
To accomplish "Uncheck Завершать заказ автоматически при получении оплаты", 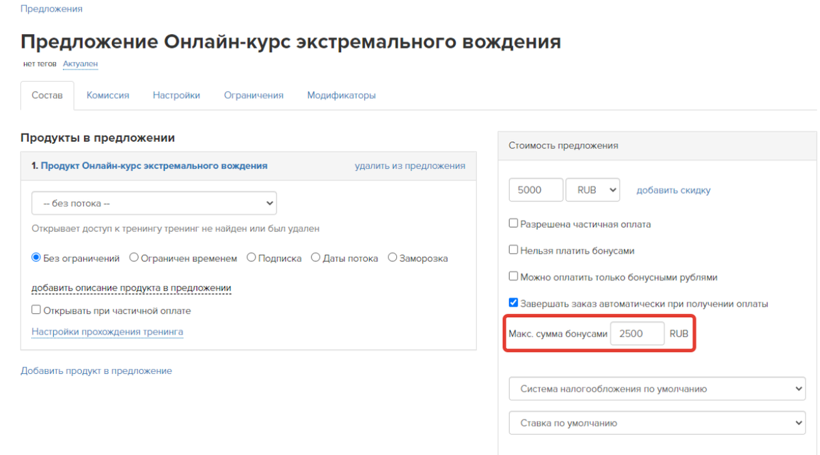I will pyautogui.click(x=514, y=304).
